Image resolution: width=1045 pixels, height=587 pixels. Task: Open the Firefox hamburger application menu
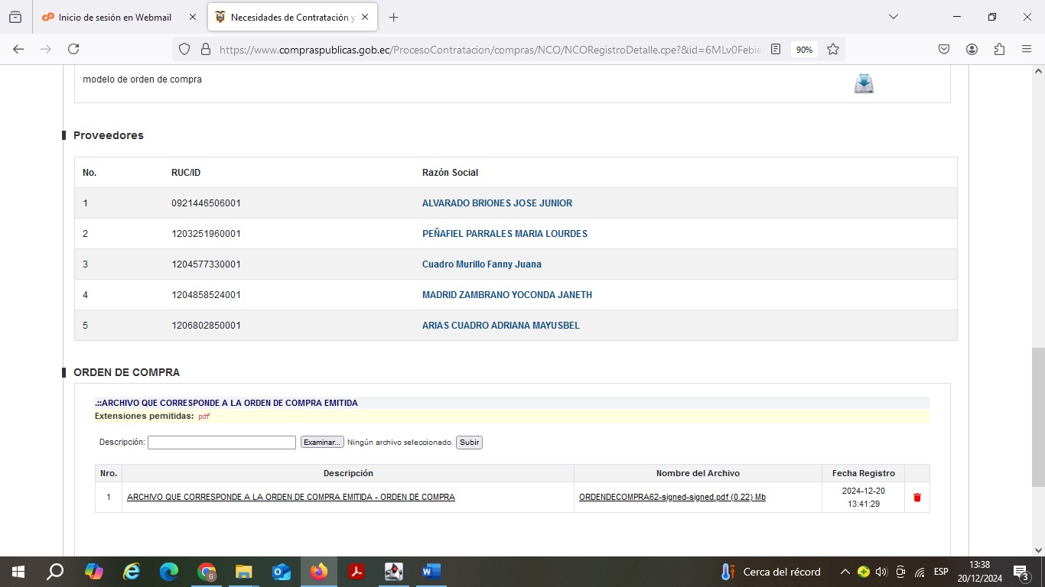coord(1027,49)
